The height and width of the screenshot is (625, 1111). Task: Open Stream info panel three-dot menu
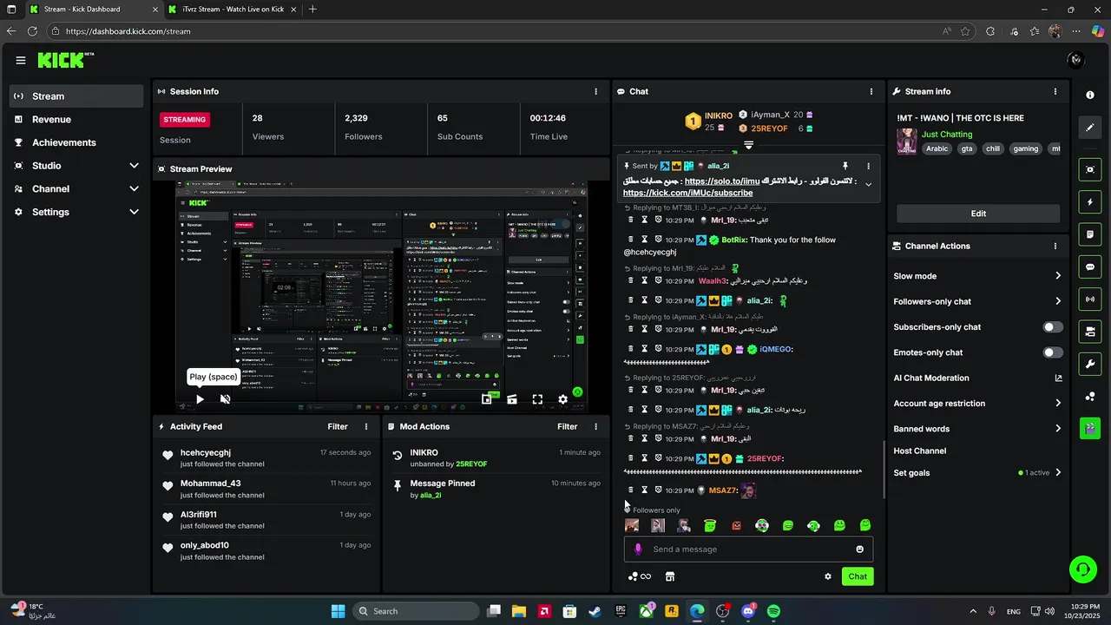(1055, 91)
